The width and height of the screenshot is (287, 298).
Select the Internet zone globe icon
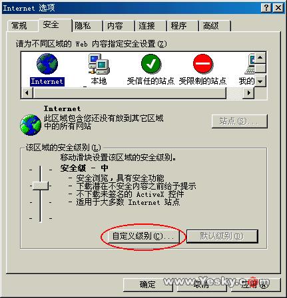pyautogui.click(x=47, y=64)
